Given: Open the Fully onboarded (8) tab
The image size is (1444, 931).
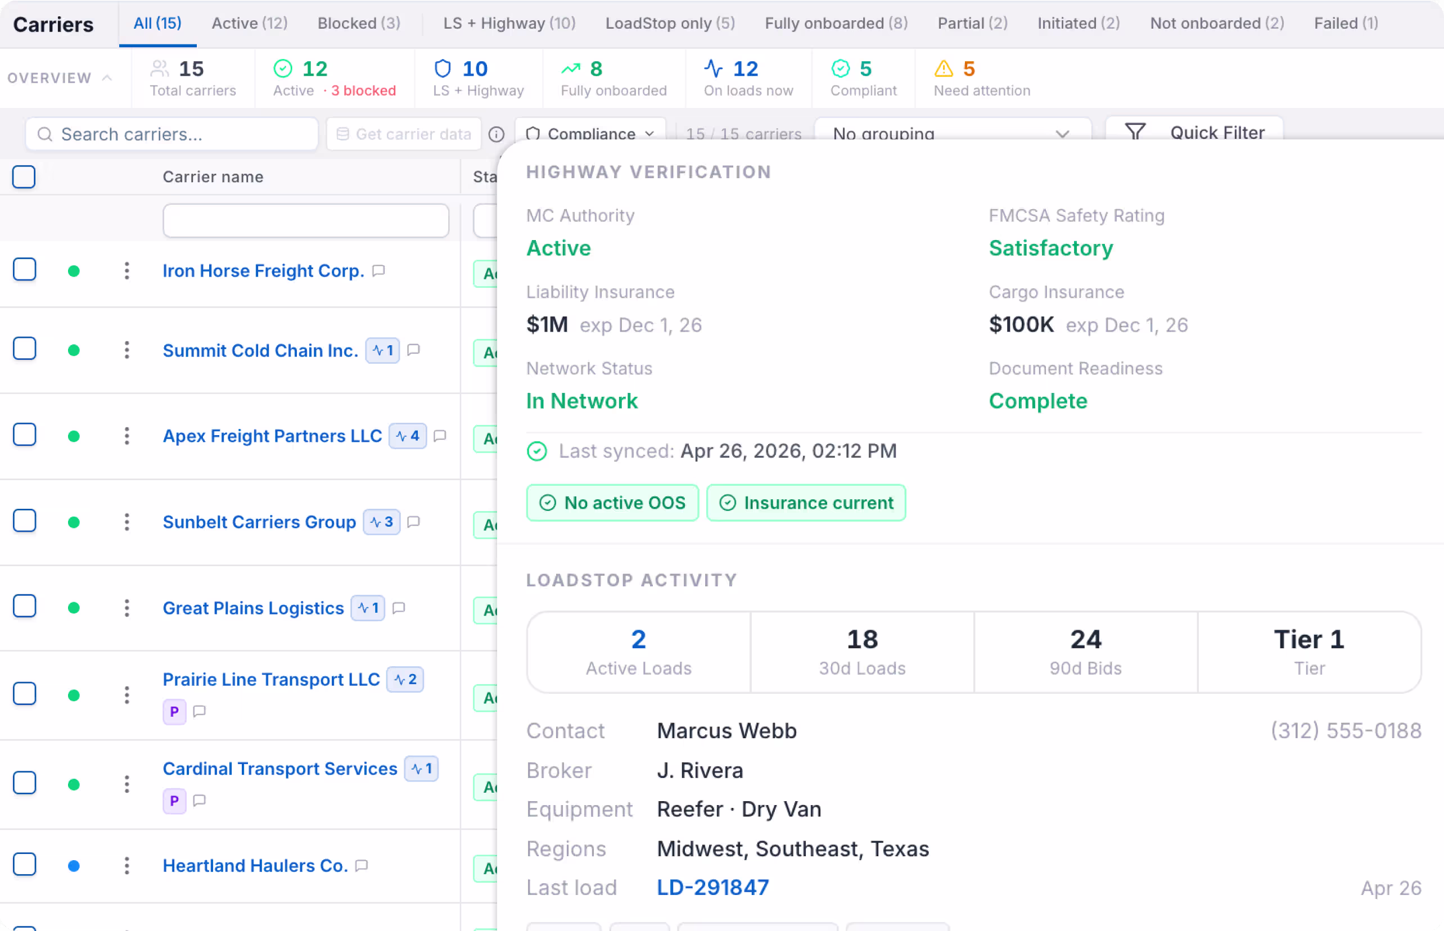Looking at the screenshot, I should 836,23.
